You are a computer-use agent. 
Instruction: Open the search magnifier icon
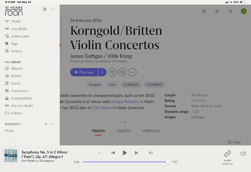click(230, 11)
